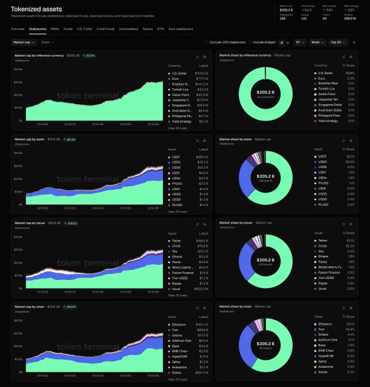Open settings gear on Market share by reference currency chart
The height and width of the screenshot is (387, 370).
point(351,57)
